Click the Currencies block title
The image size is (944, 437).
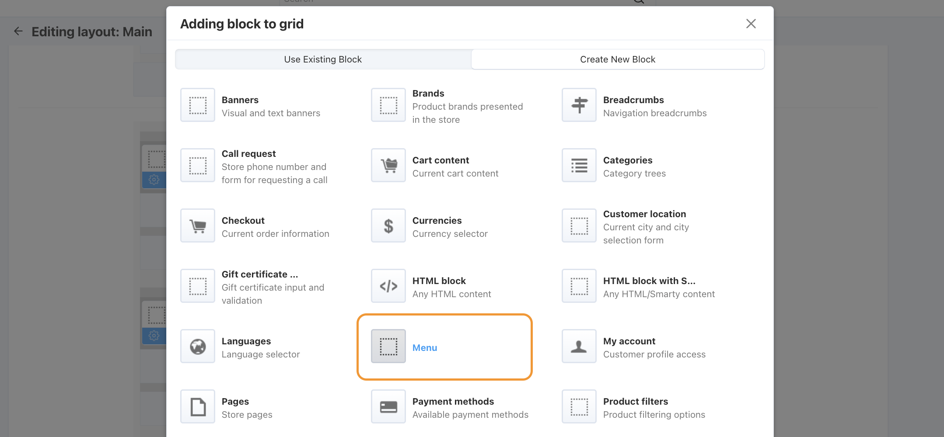coord(437,221)
